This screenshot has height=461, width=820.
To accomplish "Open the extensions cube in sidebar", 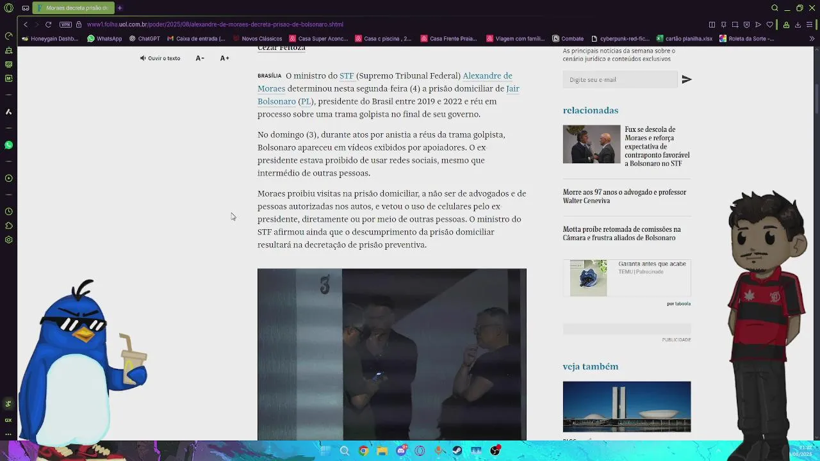I will (8, 225).
